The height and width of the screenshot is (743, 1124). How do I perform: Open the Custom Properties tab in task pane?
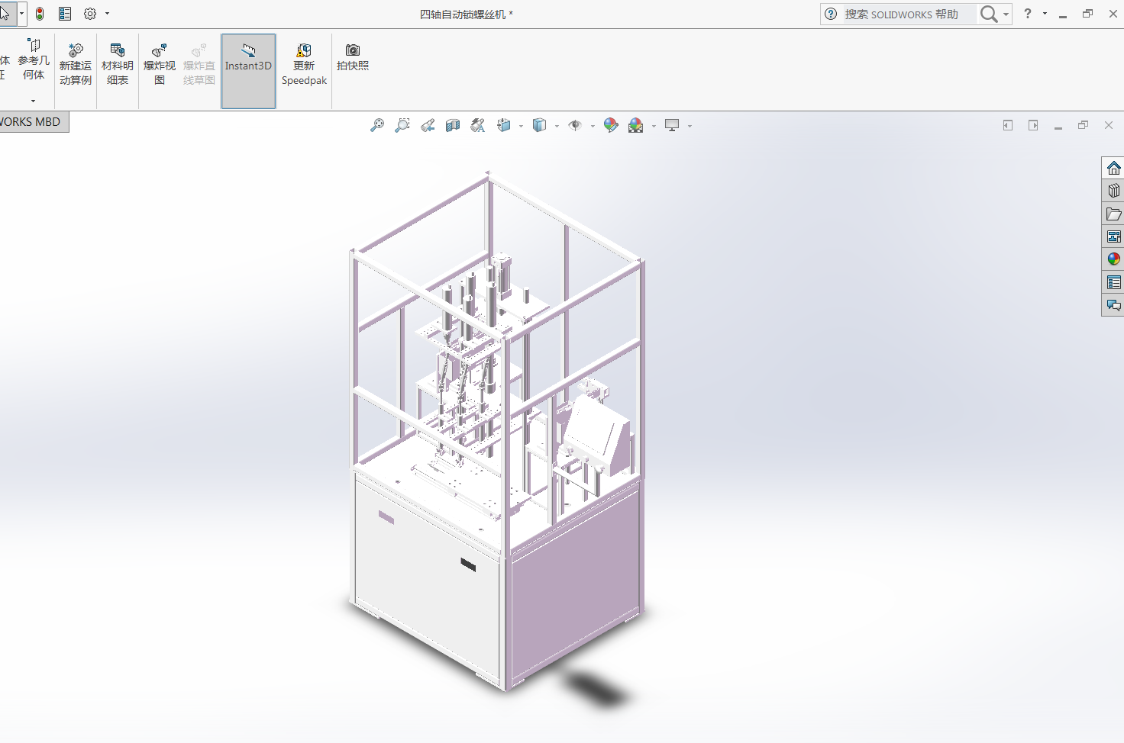(1113, 282)
